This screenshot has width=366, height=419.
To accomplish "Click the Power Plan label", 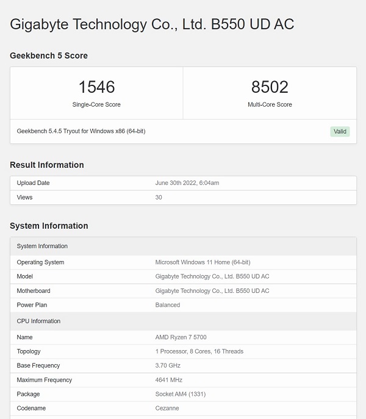I will coord(32,305).
